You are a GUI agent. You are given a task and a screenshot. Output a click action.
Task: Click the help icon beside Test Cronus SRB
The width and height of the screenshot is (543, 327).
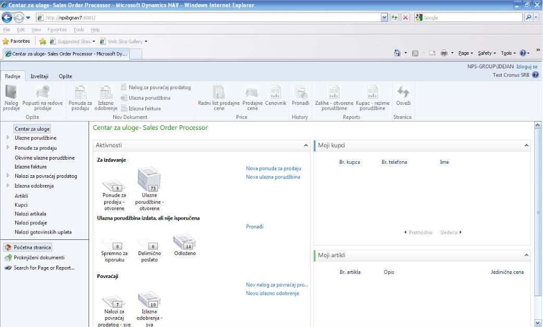(x=535, y=75)
